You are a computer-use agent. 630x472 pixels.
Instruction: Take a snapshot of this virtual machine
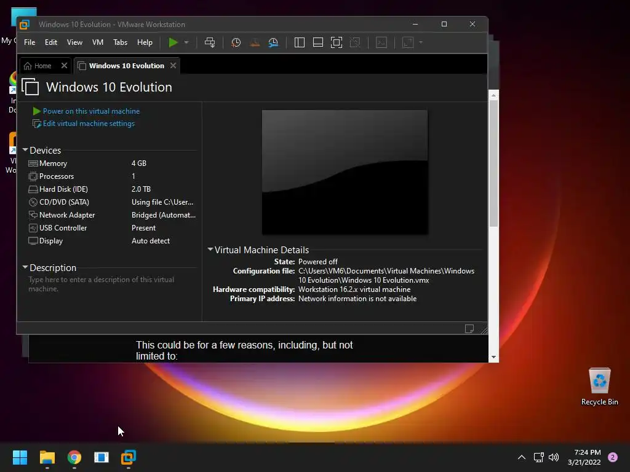(236, 42)
